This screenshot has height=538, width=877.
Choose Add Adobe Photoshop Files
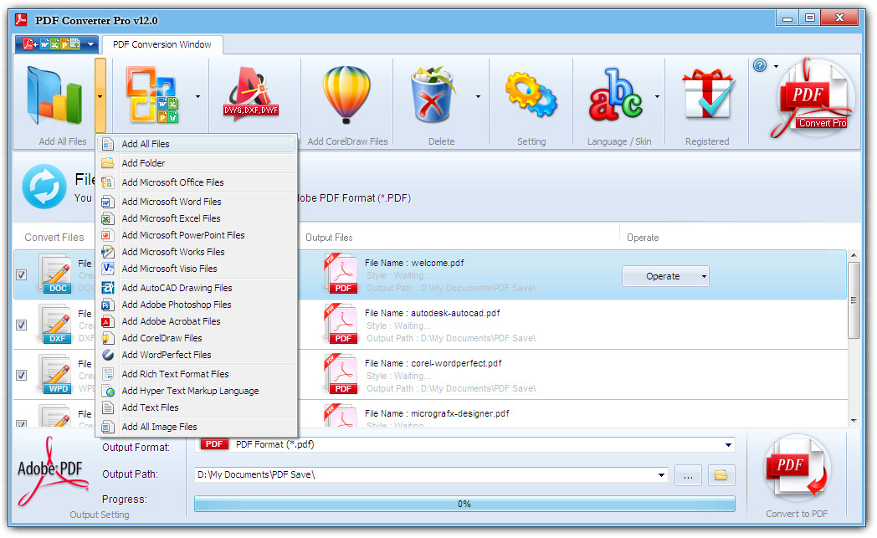[x=197, y=305]
